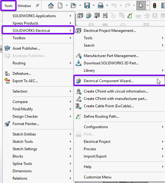Open Electrical Project submenu

(119, 142)
